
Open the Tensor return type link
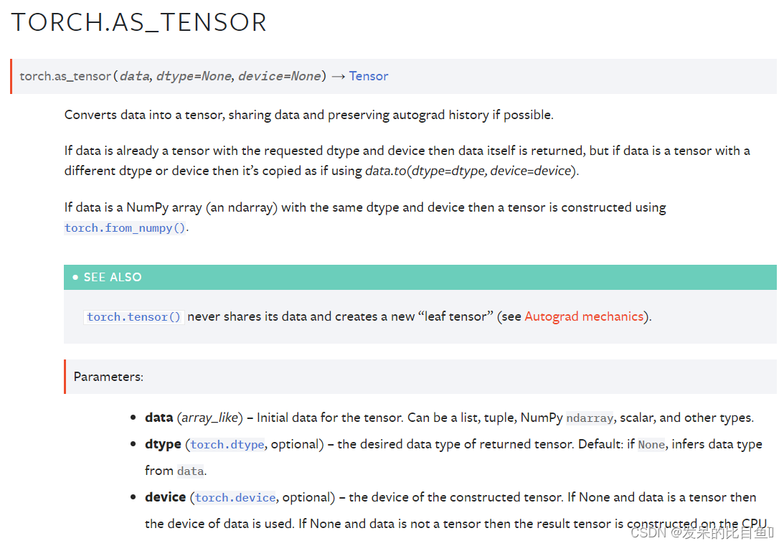(369, 76)
